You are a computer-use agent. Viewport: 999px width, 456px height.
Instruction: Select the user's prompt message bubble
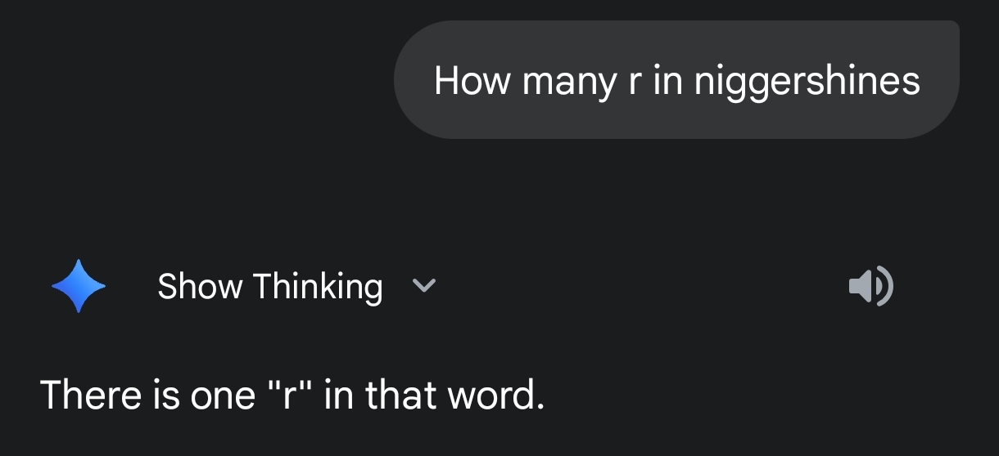[676, 80]
